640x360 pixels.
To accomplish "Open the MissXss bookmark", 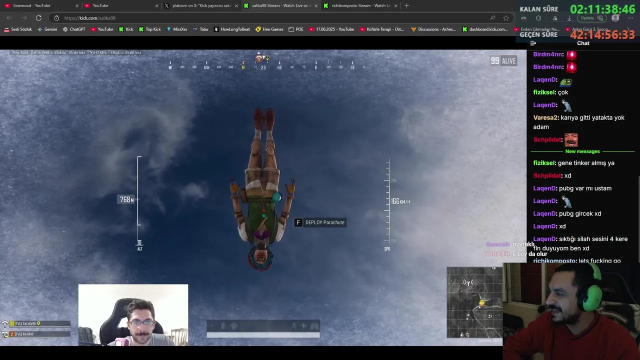I will [x=176, y=29].
